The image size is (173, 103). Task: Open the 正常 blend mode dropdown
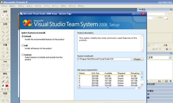pos(170,57)
